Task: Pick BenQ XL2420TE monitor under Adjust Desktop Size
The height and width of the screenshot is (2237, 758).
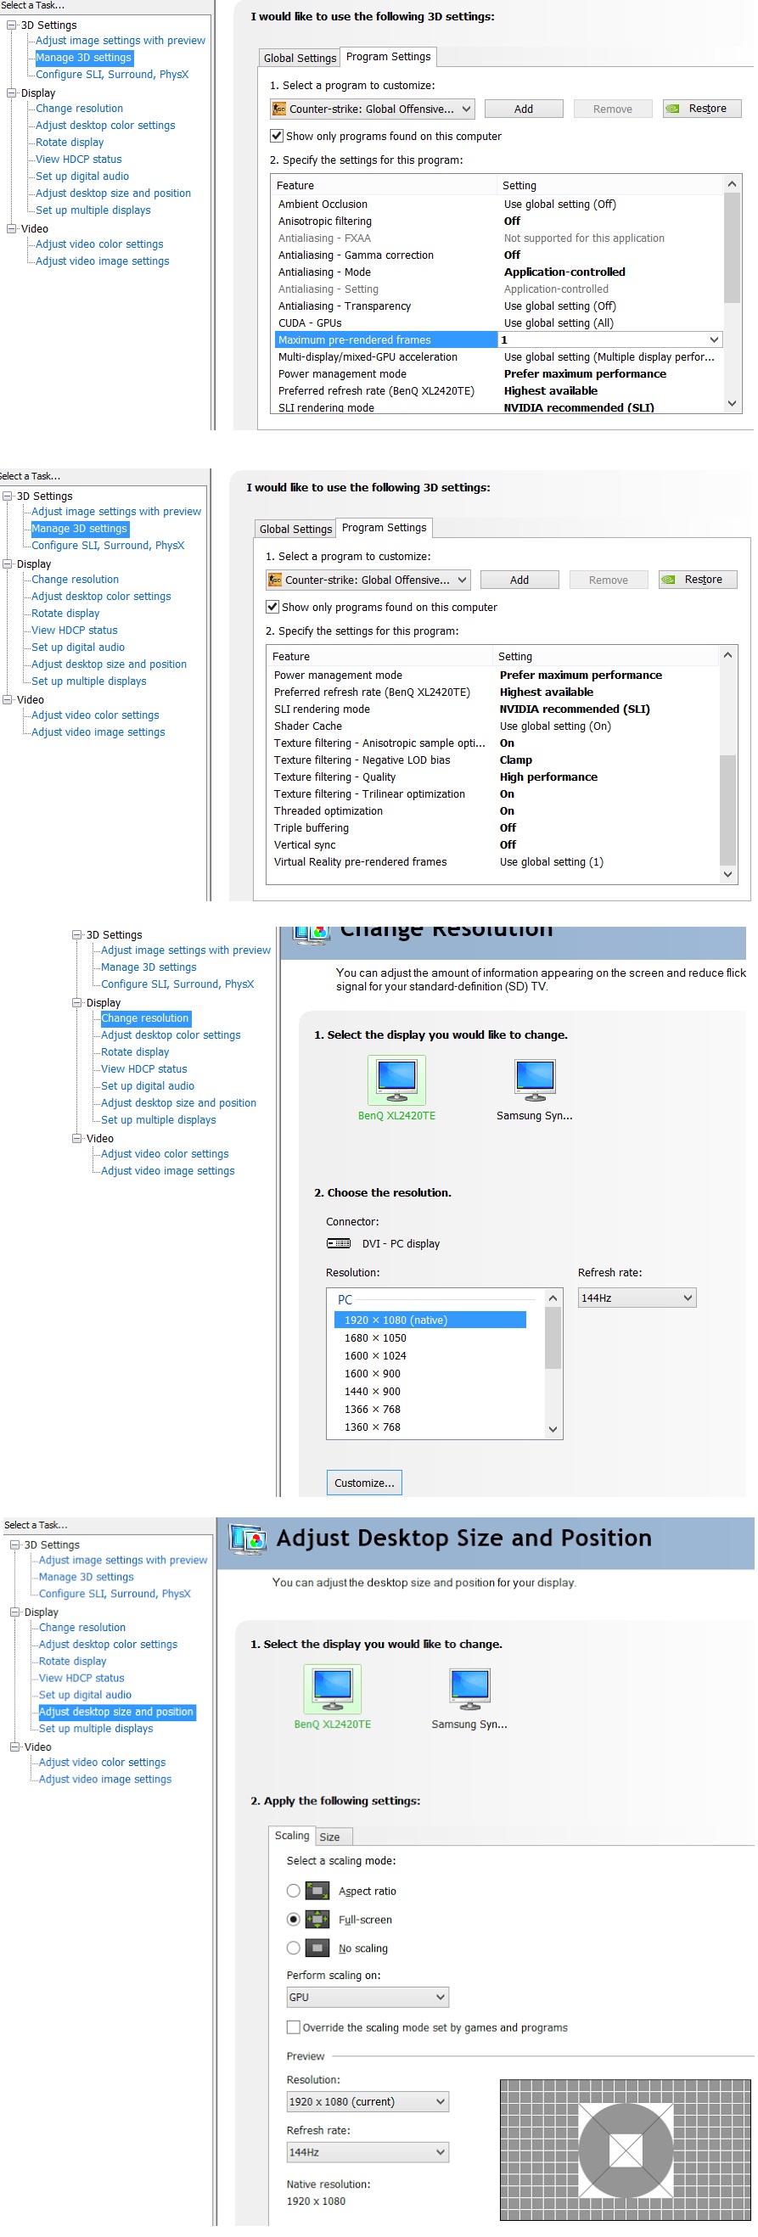Action: click(333, 1686)
